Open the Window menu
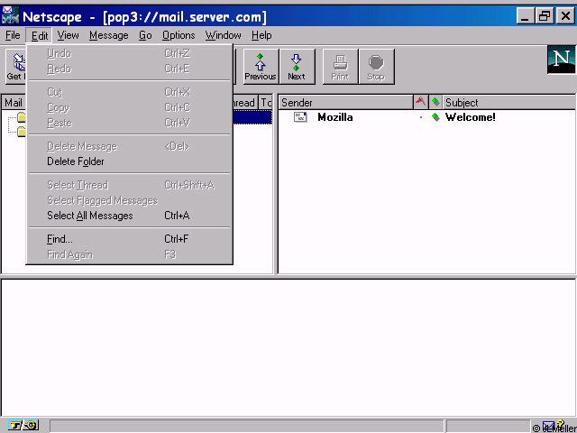The height and width of the screenshot is (433, 577). click(223, 35)
